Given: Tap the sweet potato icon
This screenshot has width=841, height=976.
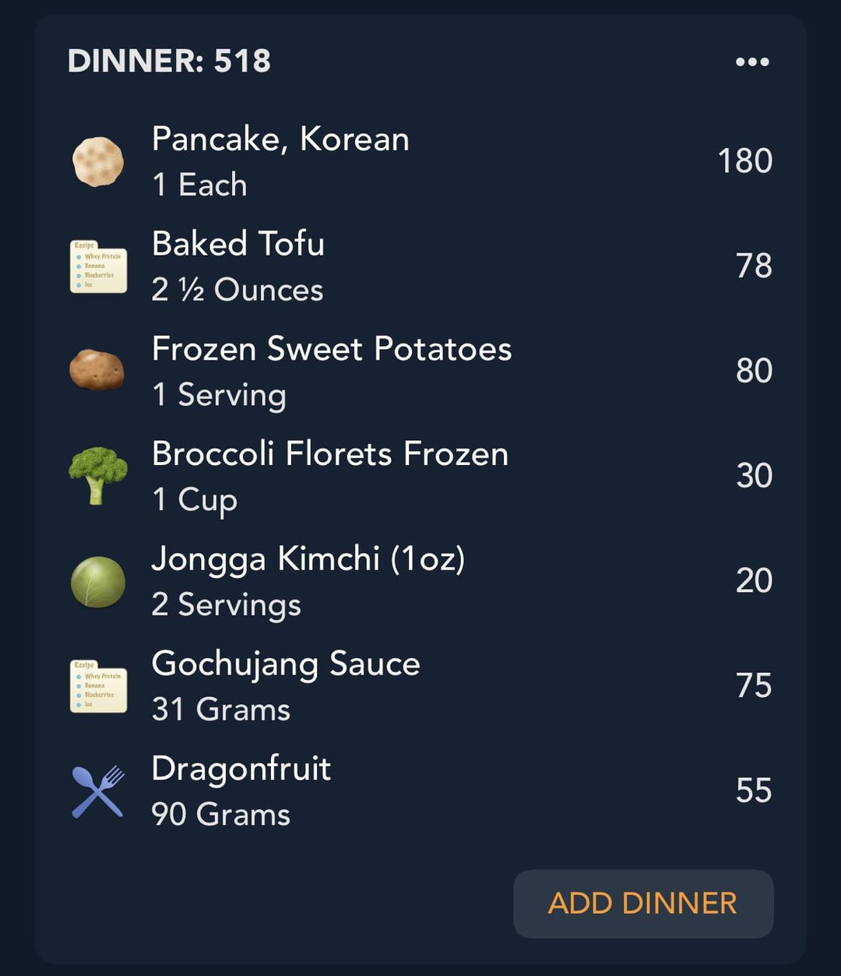Looking at the screenshot, I should click(97, 370).
